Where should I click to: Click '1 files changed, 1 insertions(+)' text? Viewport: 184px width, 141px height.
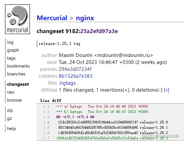click(x=94, y=90)
